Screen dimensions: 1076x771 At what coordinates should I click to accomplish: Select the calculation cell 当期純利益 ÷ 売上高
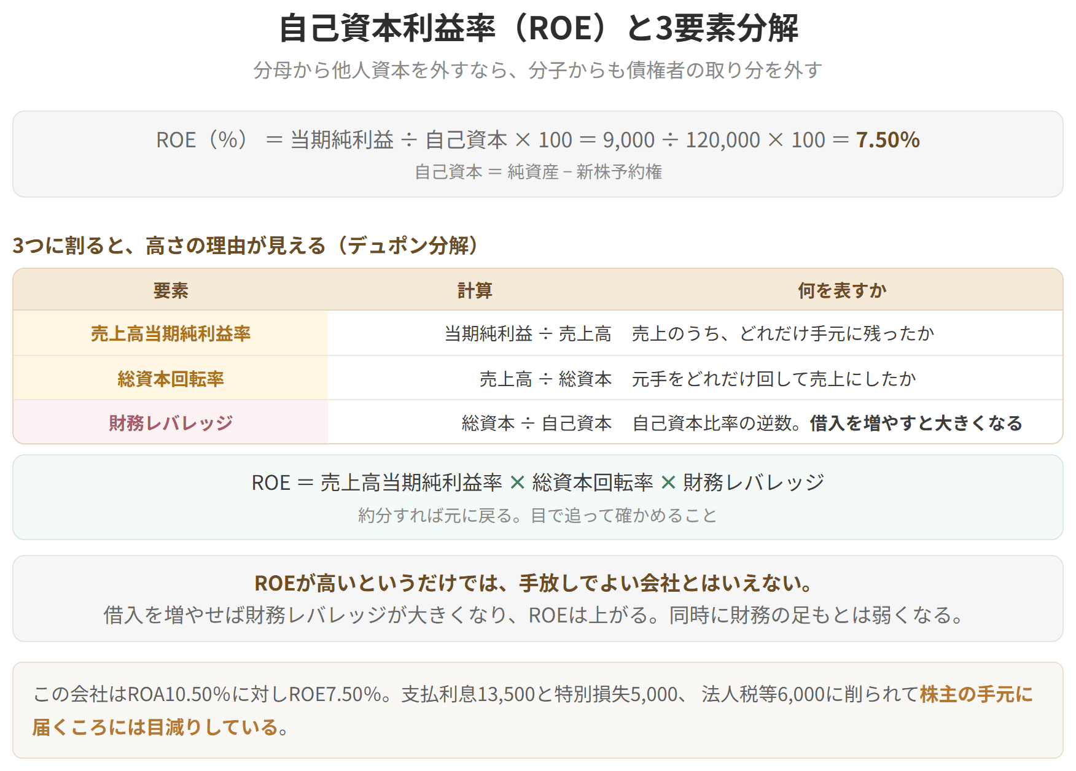[x=528, y=333]
